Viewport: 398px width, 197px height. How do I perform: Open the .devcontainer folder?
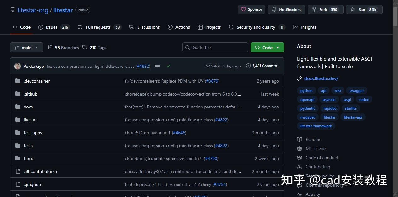point(37,81)
